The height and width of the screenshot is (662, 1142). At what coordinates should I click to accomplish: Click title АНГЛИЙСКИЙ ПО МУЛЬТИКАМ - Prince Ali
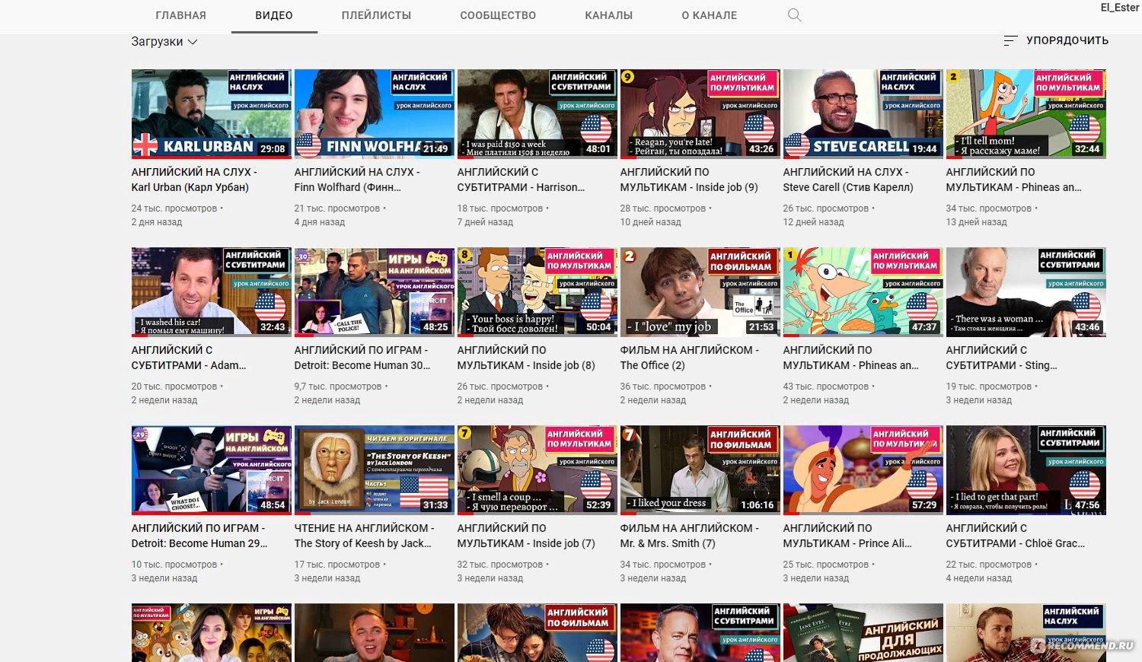click(847, 536)
